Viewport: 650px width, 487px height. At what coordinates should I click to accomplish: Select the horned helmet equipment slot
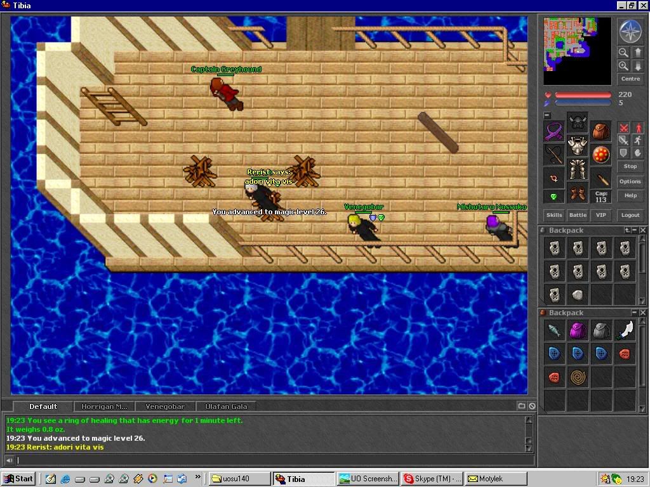[578, 122]
